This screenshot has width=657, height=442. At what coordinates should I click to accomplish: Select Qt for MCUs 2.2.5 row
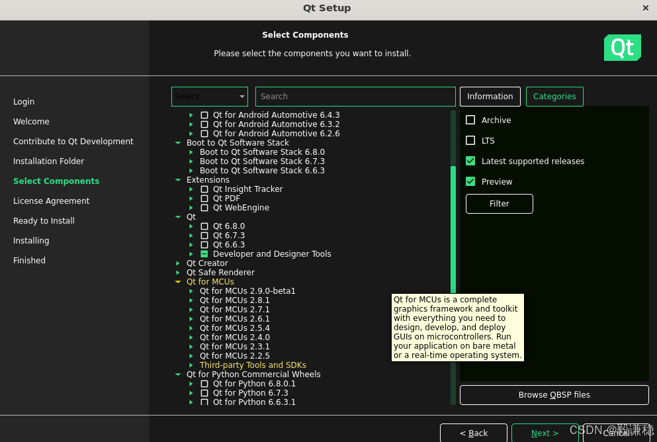[x=235, y=356]
